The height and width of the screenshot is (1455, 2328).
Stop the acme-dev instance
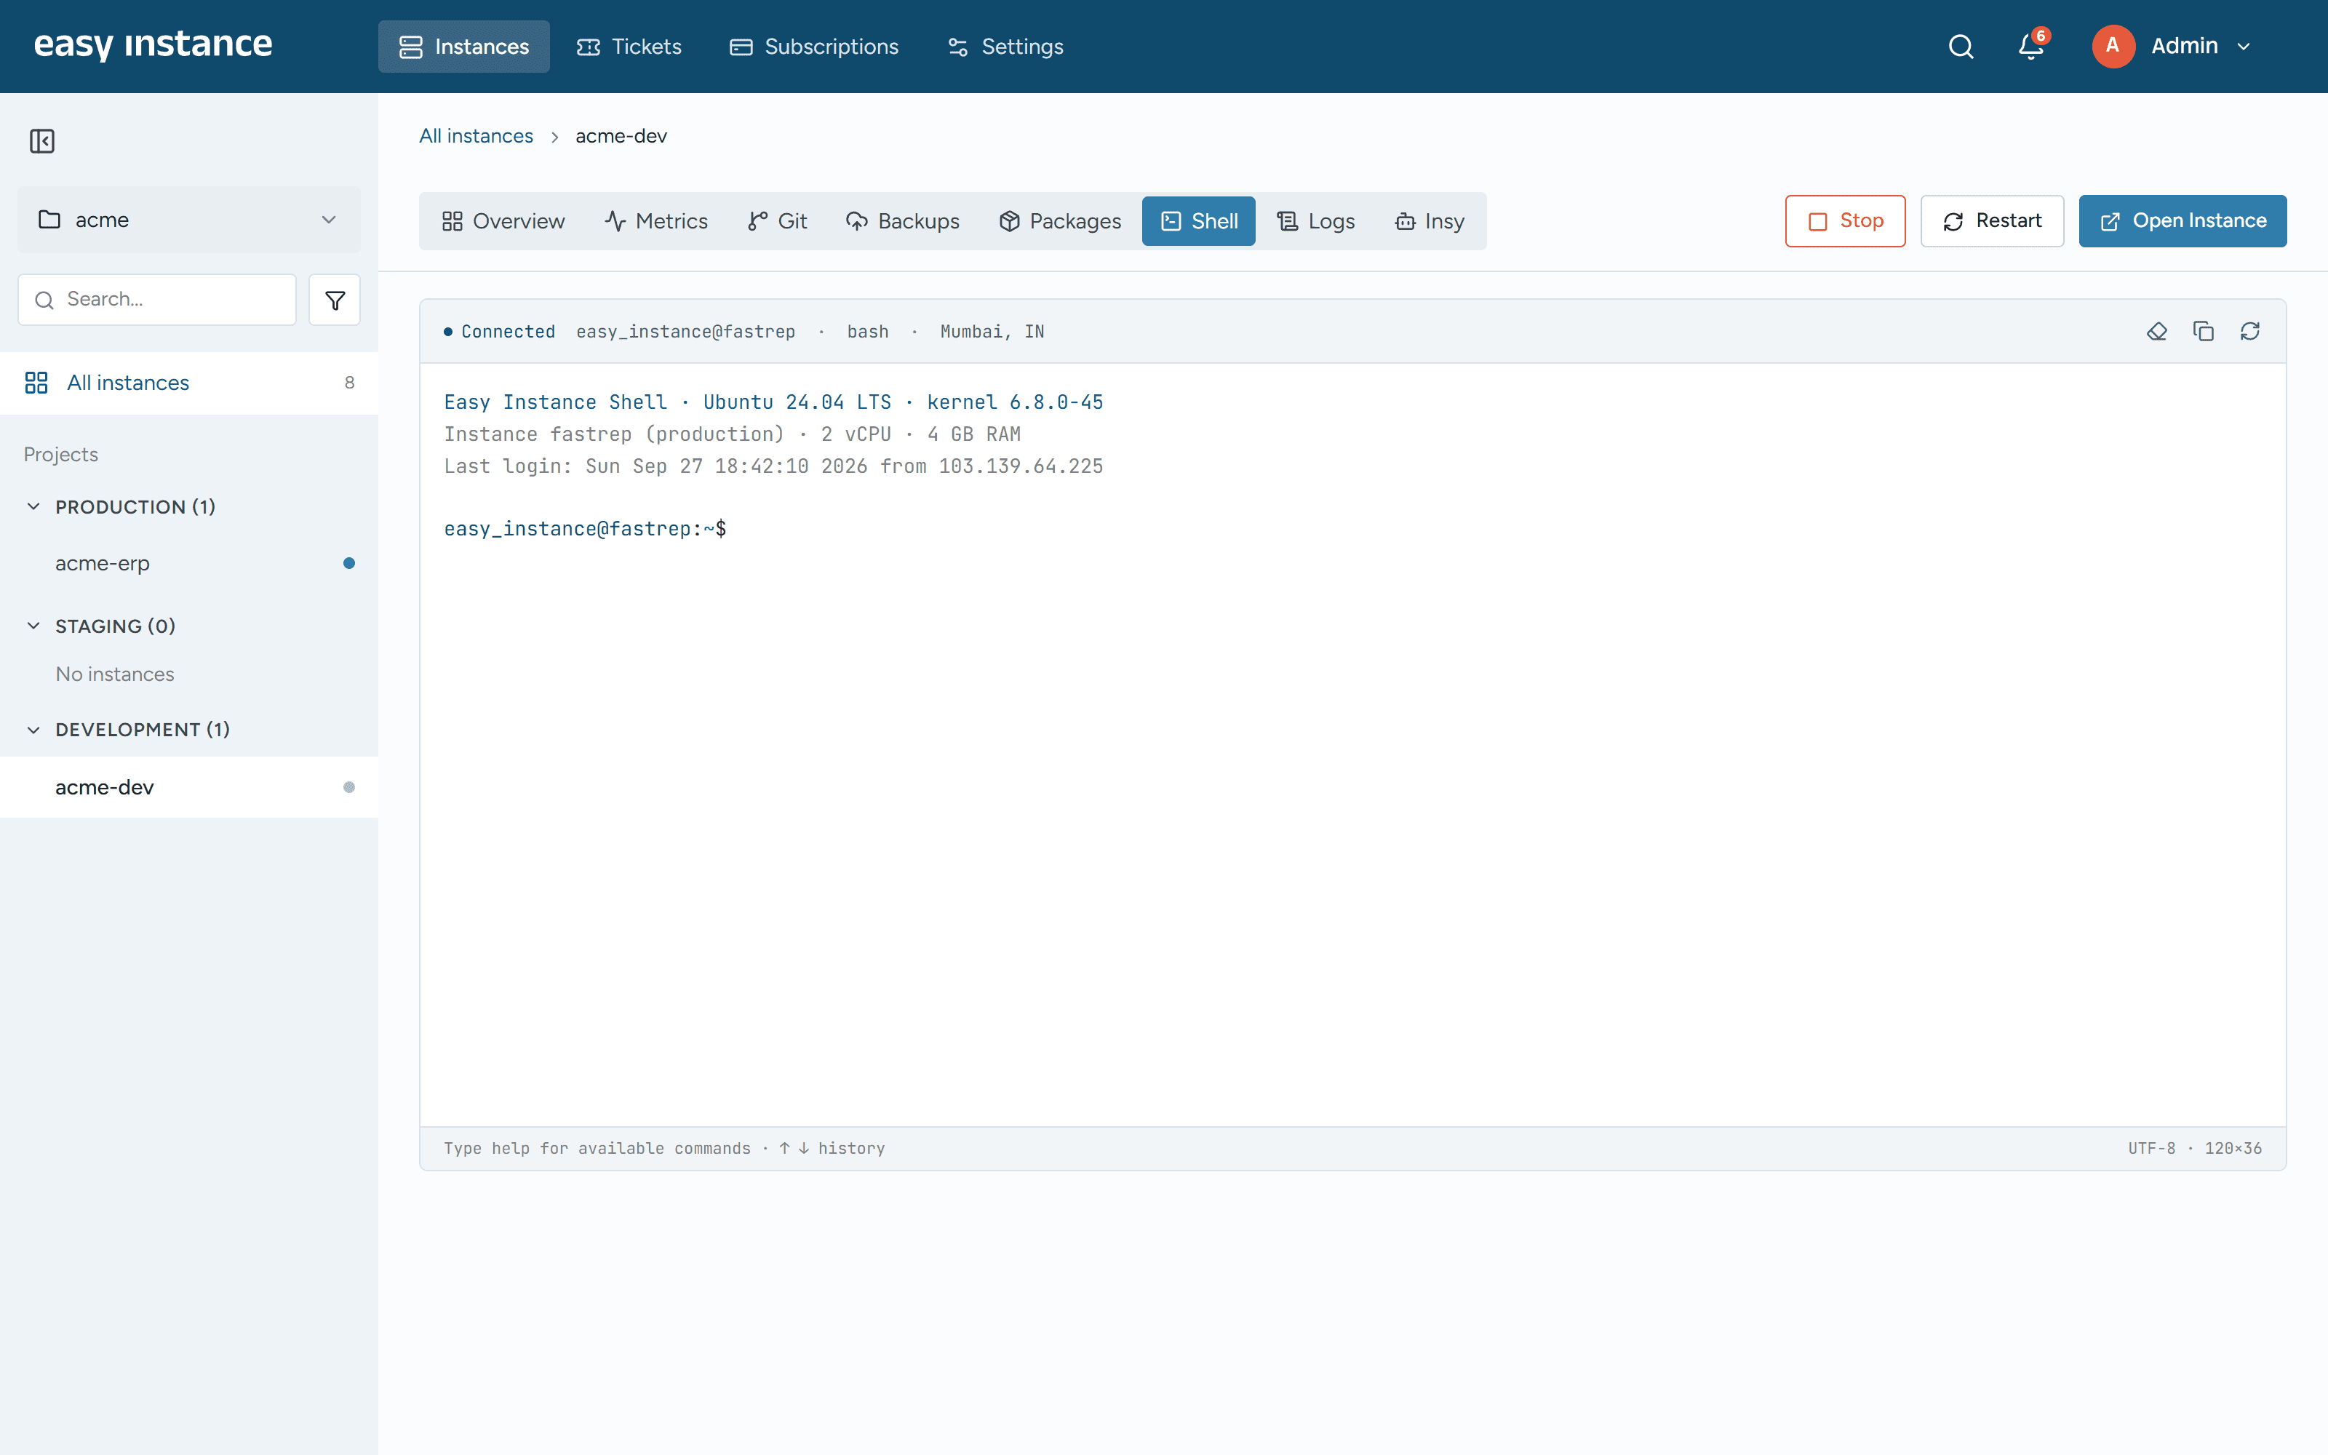tap(1845, 221)
